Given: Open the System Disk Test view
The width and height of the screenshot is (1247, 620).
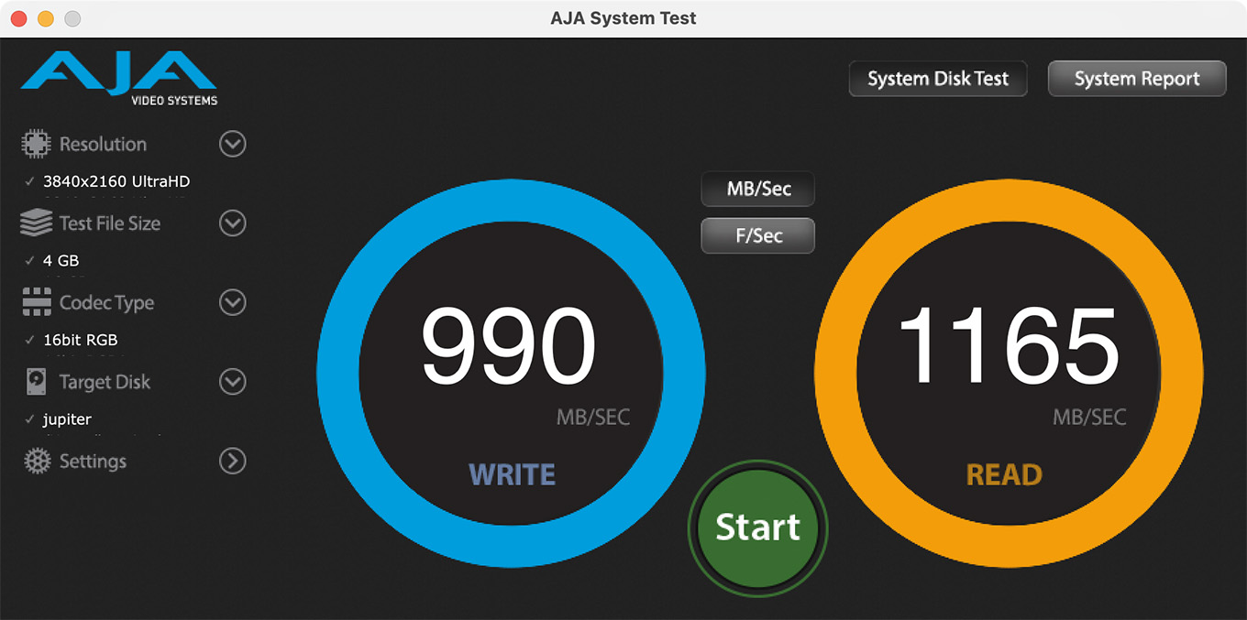Looking at the screenshot, I should coord(937,79).
